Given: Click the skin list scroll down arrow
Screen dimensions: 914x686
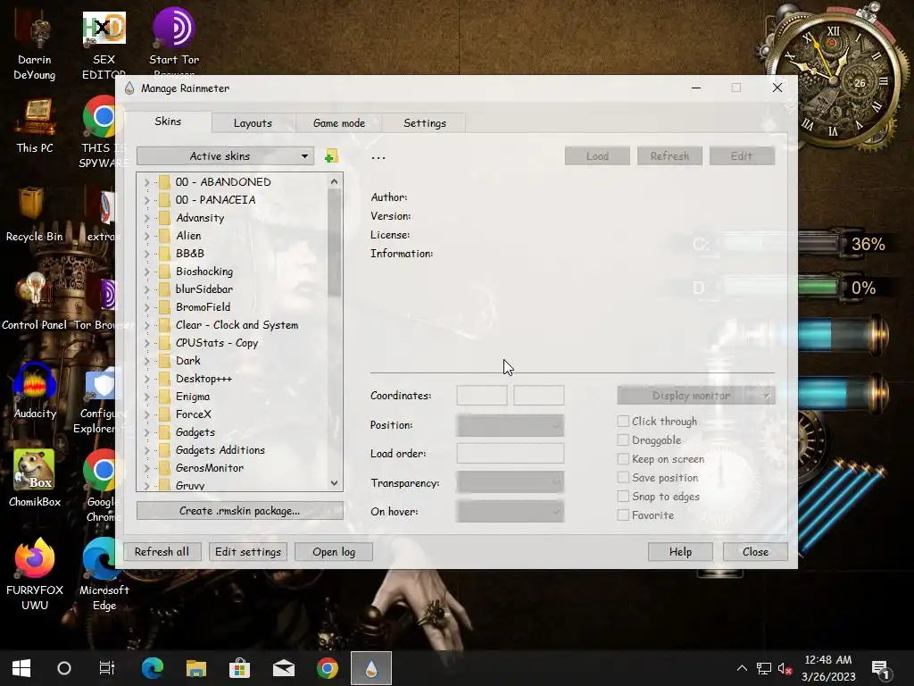Looking at the screenshot, I should [x=334, y=483].
